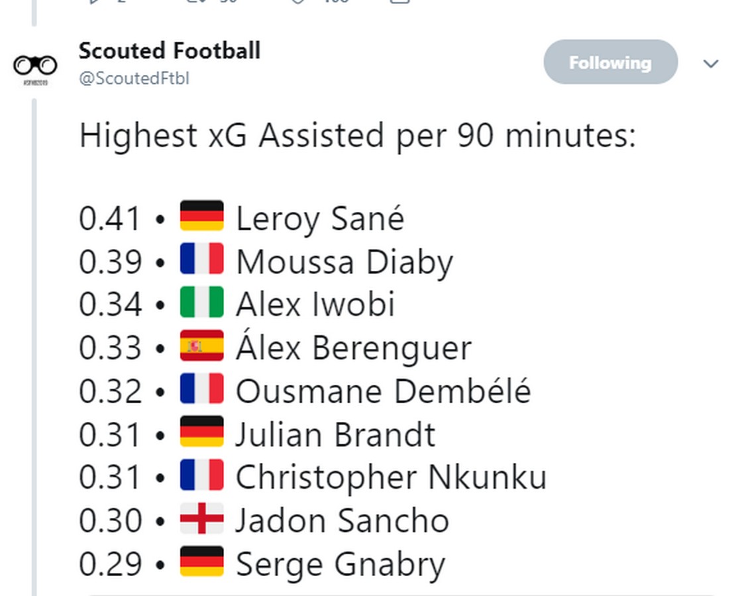Click the German flag beside Leroy Sané
The image size is (738, 596).
tap(201, 217)
